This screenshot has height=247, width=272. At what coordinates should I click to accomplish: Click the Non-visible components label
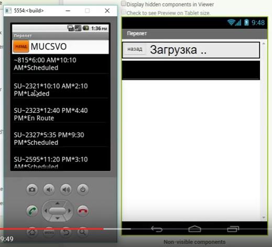coord(194,242)
